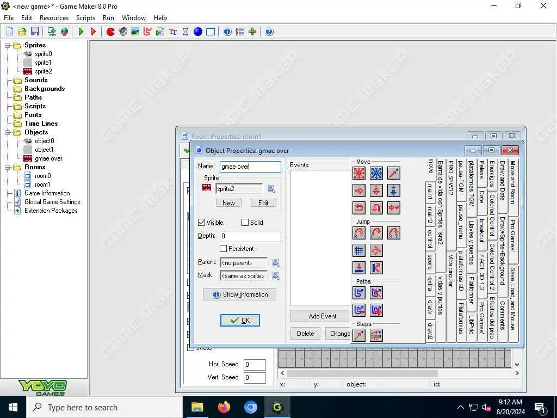Select the Move Free action with blue arrows
The width and height of the screenshot is (557, 418).
(376, 173)
